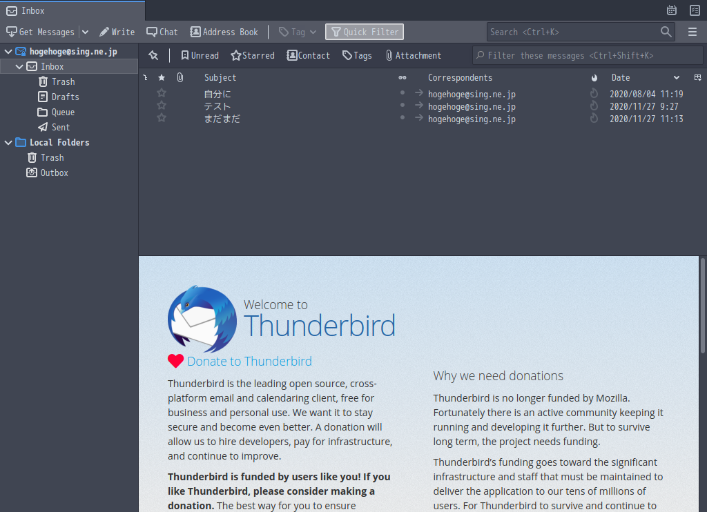Mark テスト message as junk
The width and height of the screenshot is (707, 512).
[594, 105]
